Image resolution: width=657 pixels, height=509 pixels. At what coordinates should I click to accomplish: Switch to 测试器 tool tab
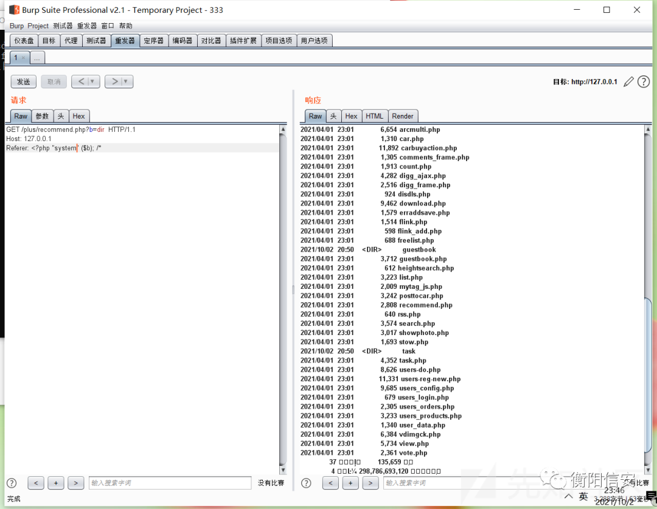tap(96, 41)
